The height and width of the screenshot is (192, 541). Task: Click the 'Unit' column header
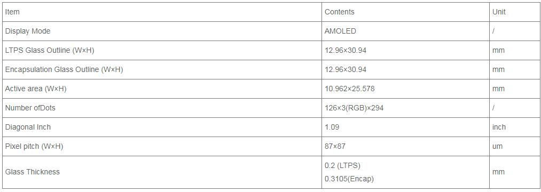point(499,12)
